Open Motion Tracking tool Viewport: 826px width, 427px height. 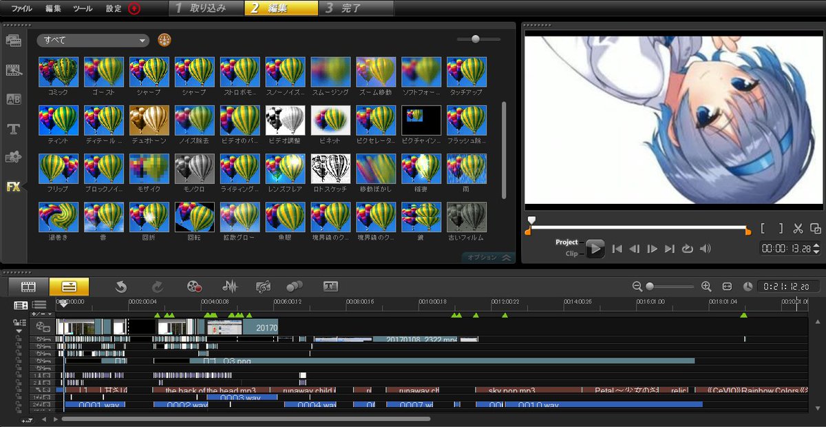295,287
